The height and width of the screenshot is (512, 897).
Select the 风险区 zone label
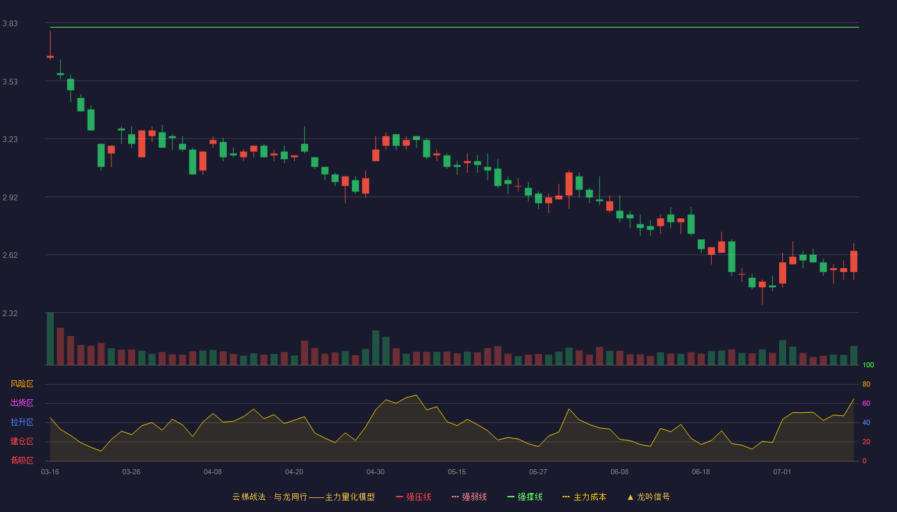(x=22, y=384)
